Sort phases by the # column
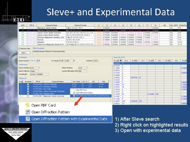This screenshot has height=142, width=190. [x=21, y=82]
